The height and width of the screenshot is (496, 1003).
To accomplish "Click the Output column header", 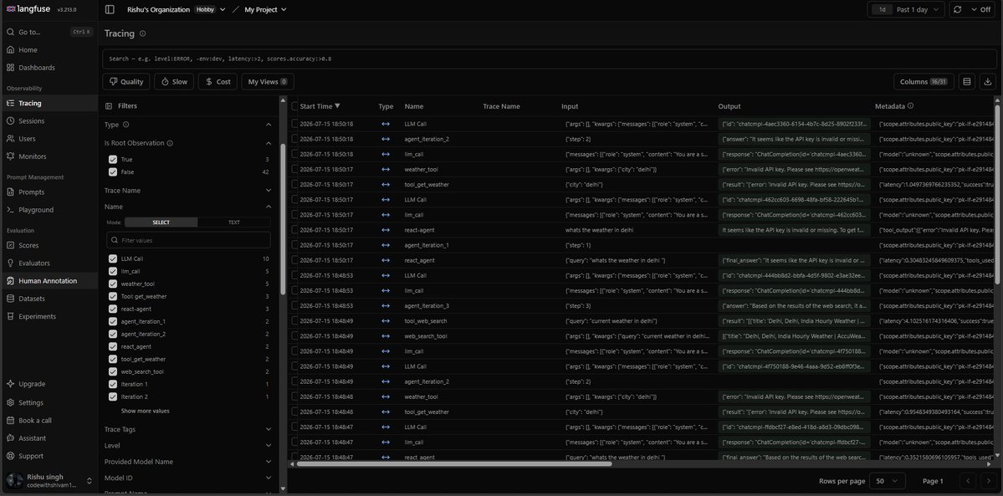I will [729, 106].
